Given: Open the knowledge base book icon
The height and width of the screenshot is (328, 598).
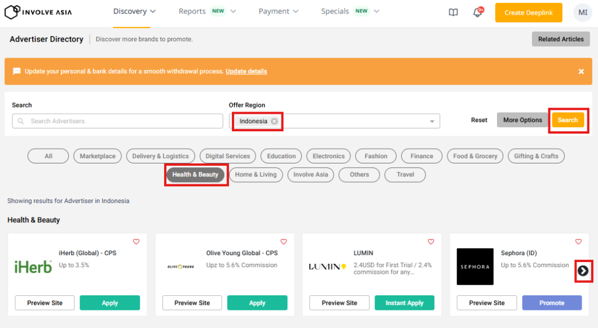Looking at the screenshot, I should (x=453, y=12).
